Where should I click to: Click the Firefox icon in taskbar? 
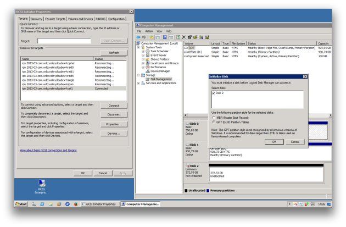tap(76, 204)
